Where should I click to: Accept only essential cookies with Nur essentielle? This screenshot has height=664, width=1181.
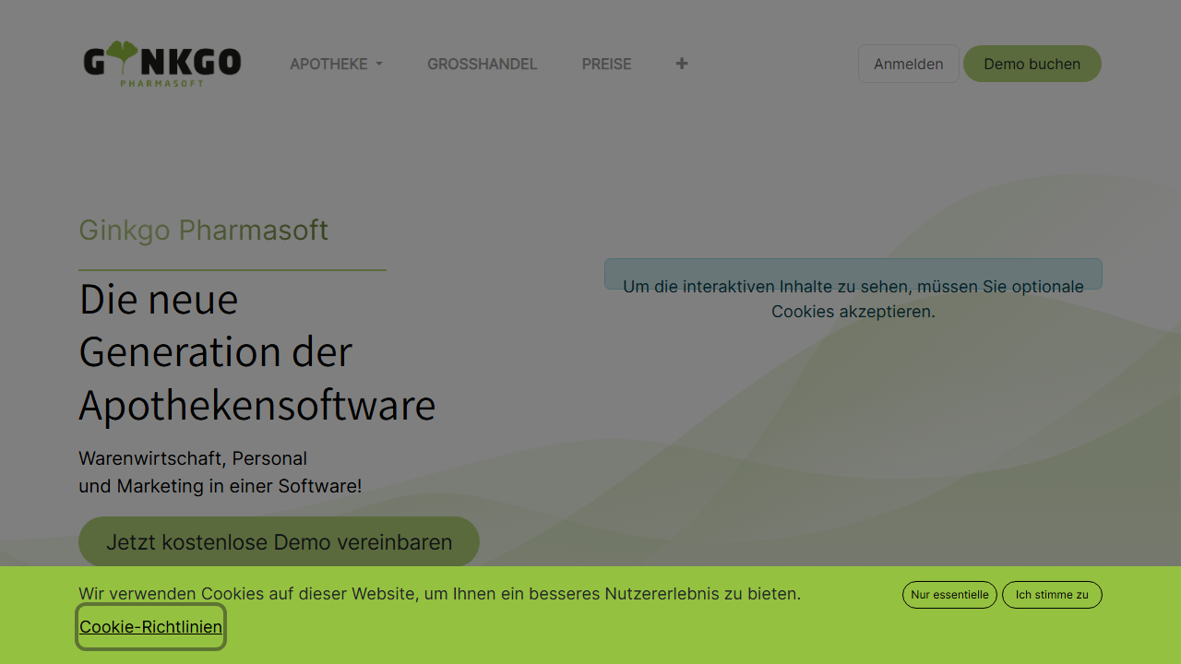(x=949, y=595)
